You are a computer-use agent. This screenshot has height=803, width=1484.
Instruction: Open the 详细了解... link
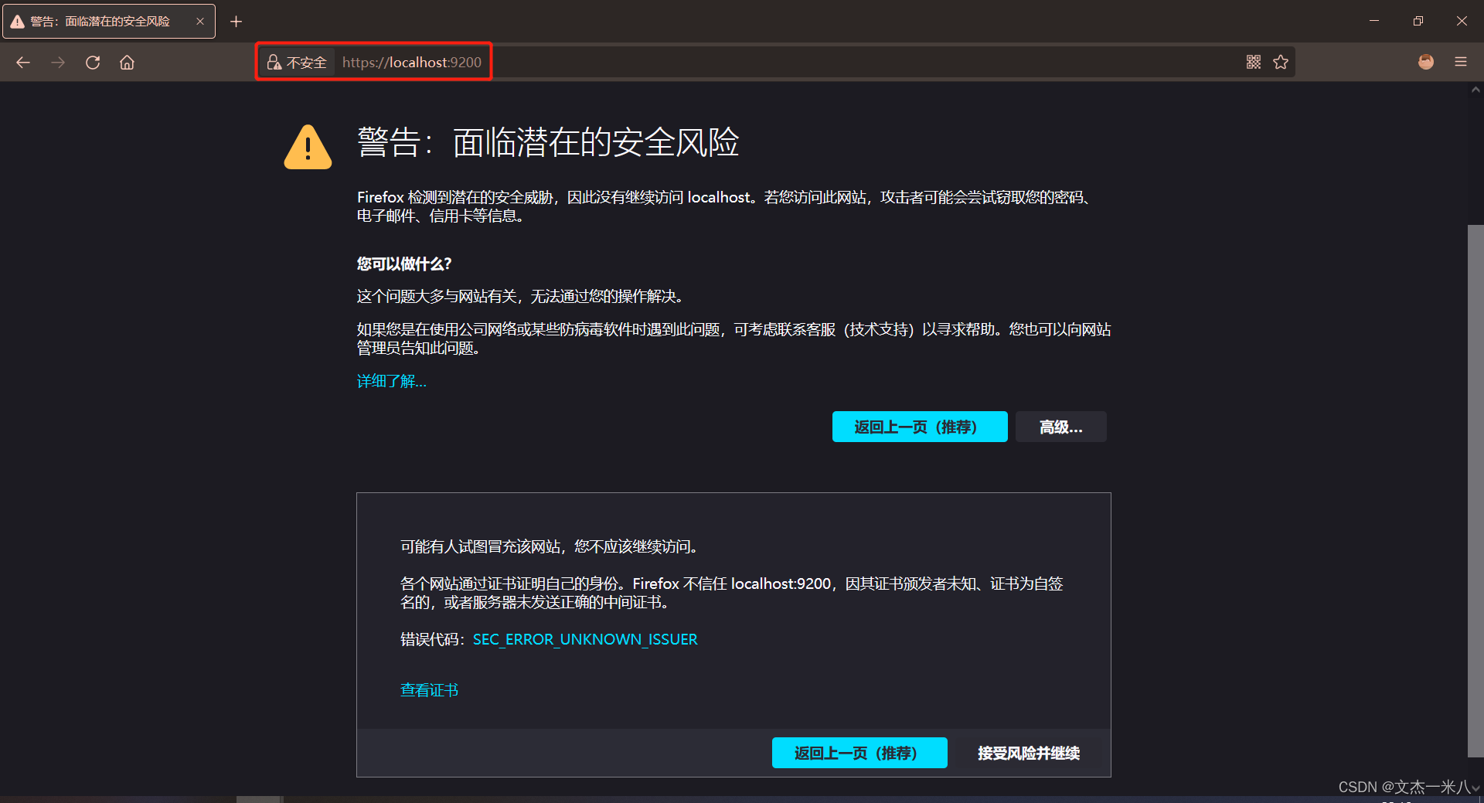pos(391,381)
